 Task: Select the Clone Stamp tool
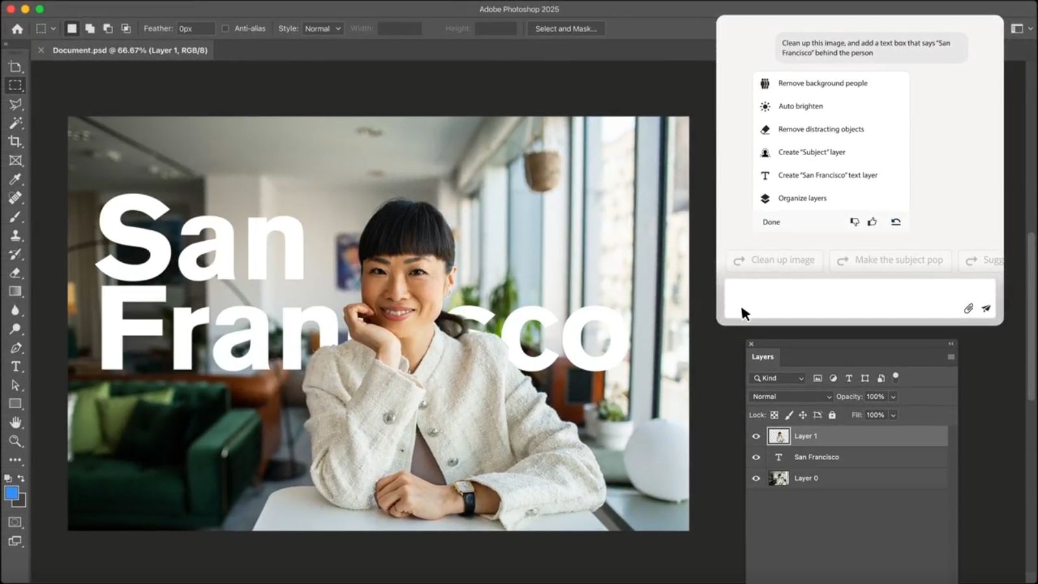[16, 236]
